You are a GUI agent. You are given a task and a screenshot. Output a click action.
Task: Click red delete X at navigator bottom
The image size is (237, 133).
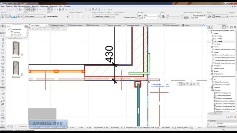[235, 117]
